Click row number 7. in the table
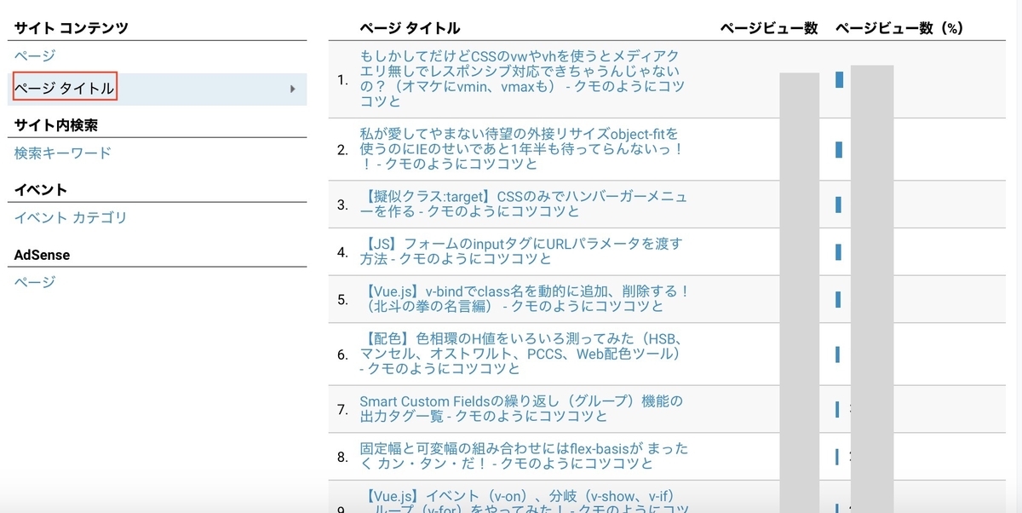1022x513 pixels. coord(343,410)
